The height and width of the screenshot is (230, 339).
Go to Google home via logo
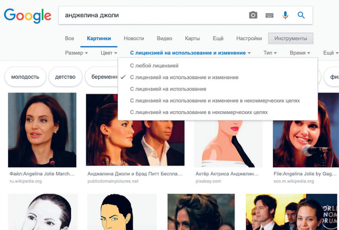tap(27, 16)
